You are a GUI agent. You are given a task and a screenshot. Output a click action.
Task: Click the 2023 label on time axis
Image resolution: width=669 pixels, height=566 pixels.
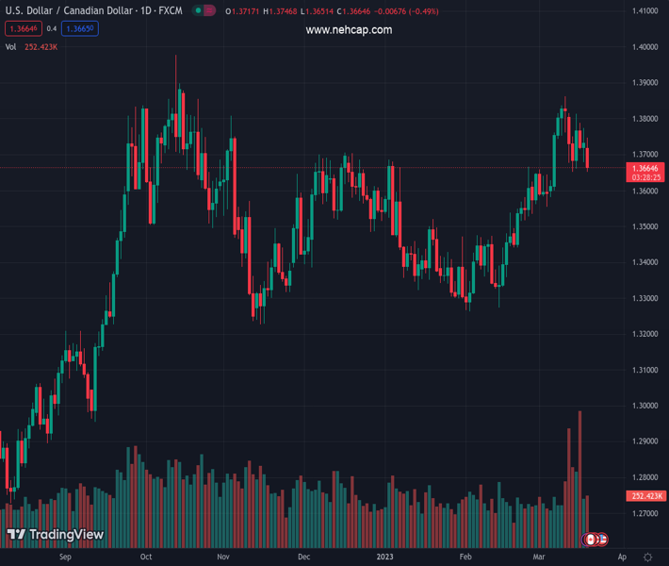tap(384, 557)
